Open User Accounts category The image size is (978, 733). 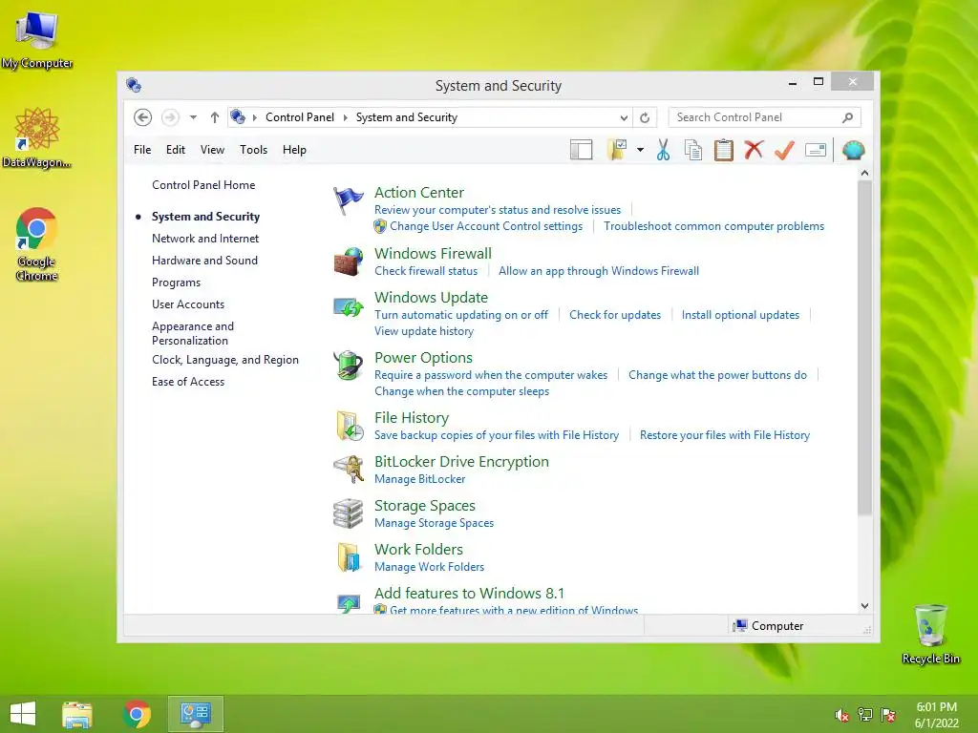(188, 304)
